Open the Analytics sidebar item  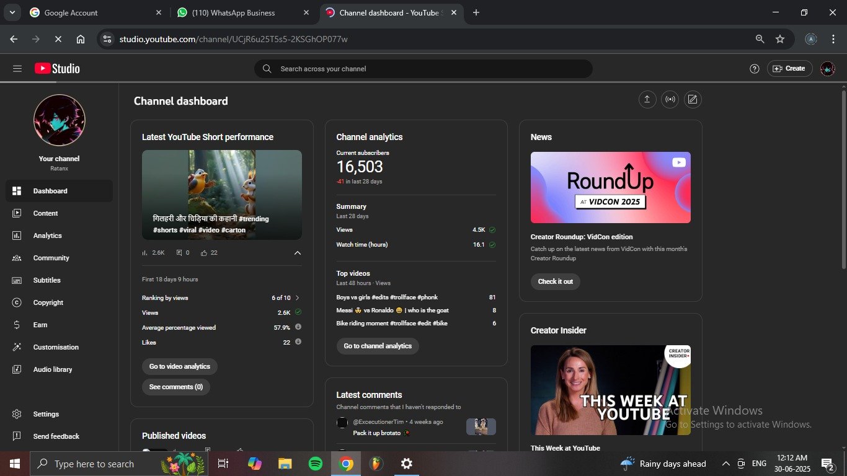59,236
